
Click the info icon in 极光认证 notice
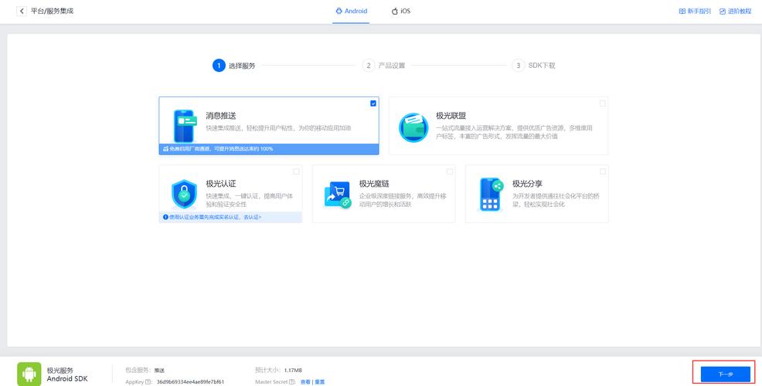pos(165,217)
